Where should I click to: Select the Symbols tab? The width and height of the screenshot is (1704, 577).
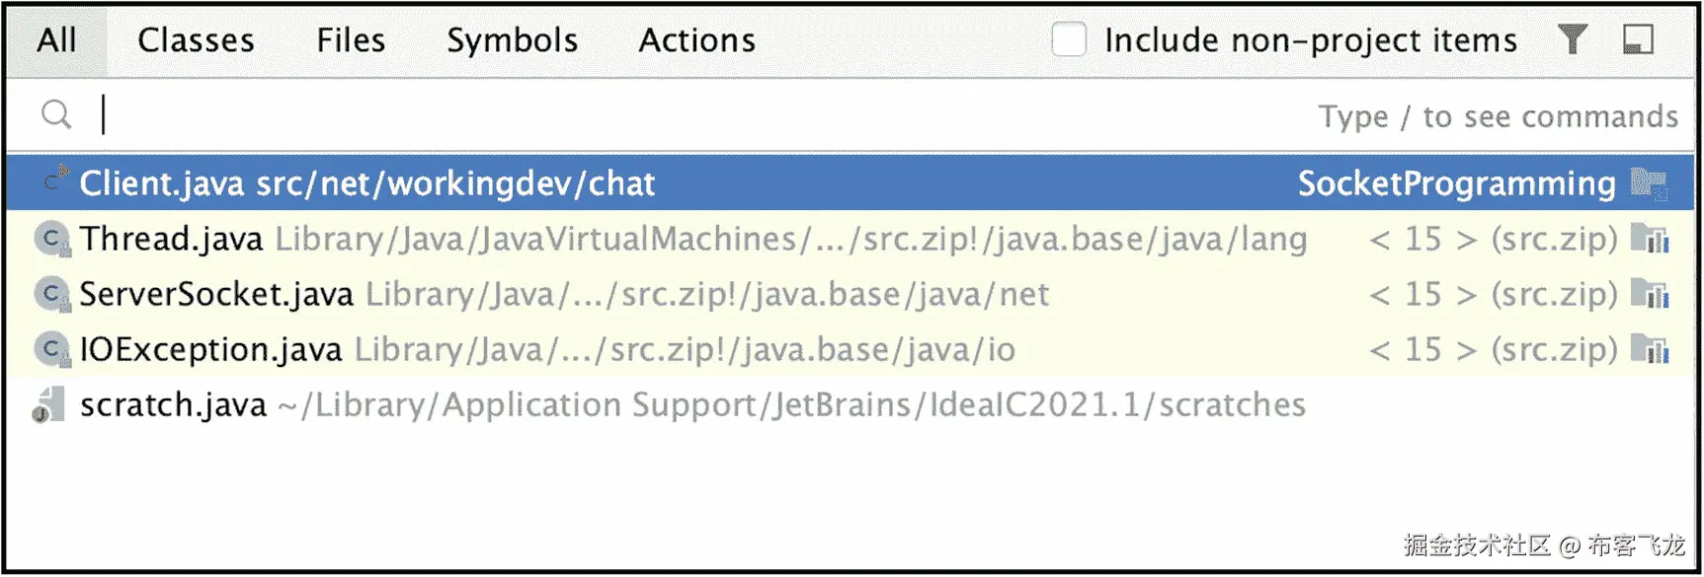tap(512, 40)
